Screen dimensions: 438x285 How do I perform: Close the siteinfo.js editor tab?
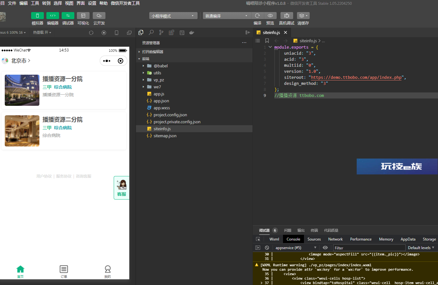tap(286, 32)
